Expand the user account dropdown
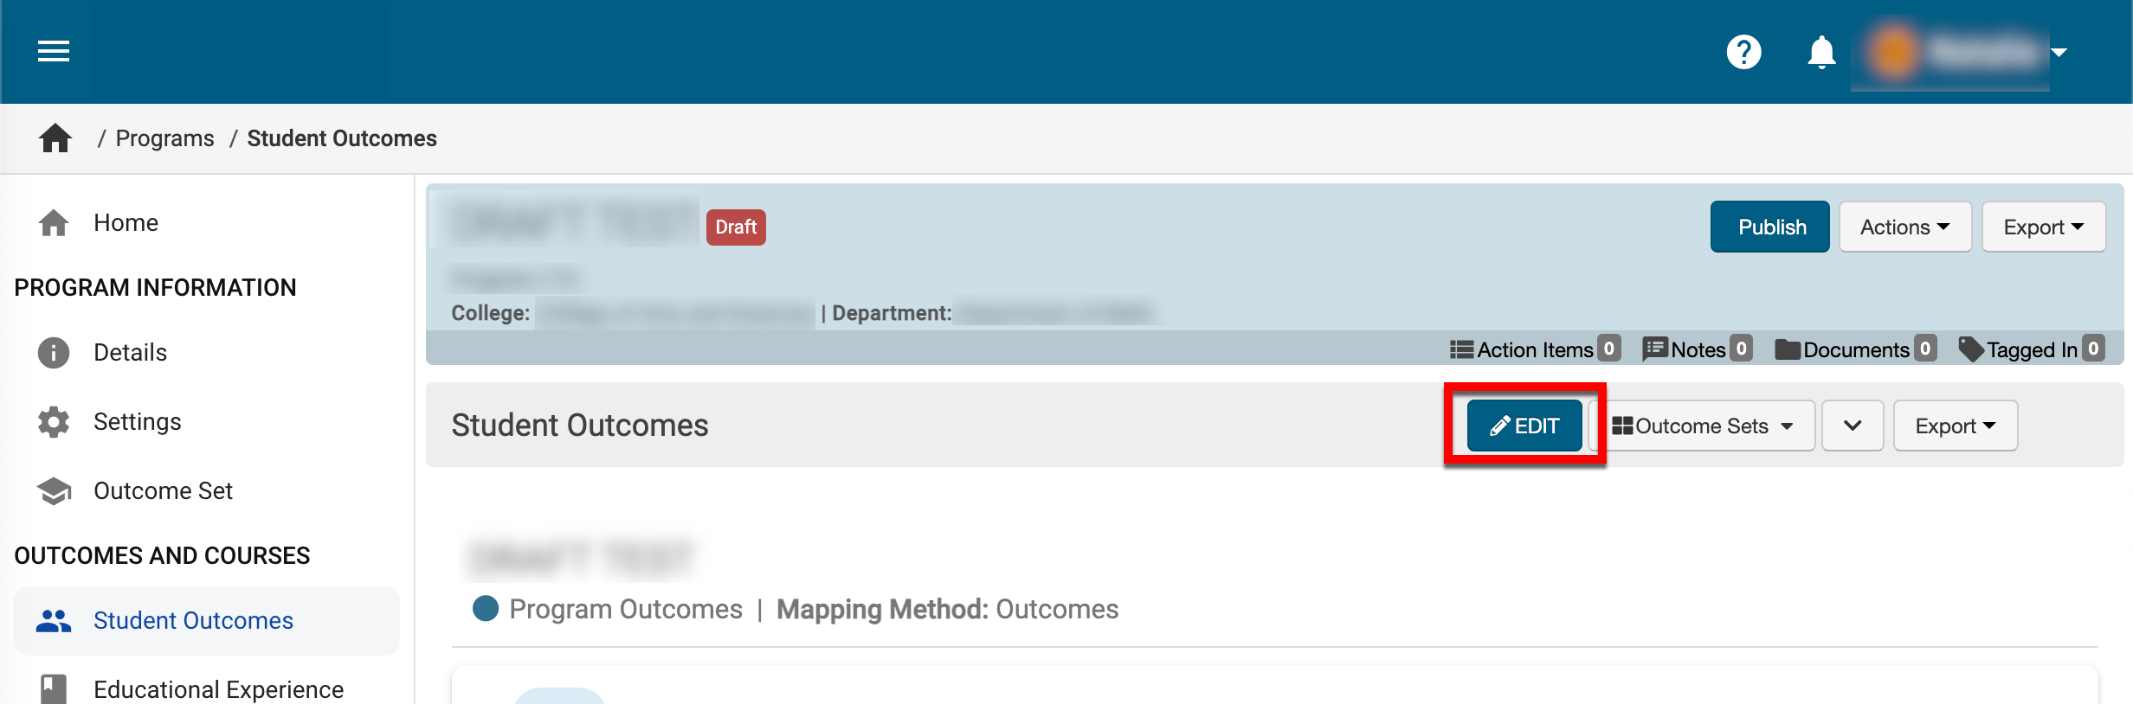2133x704 pixels. [2059, 53]
